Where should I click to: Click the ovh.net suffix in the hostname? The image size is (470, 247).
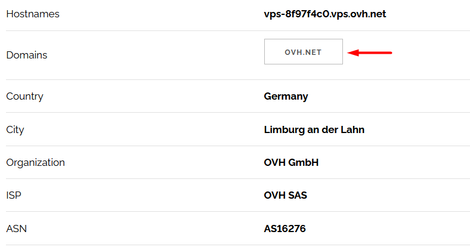pyautogui.click(x=369, y=14)
